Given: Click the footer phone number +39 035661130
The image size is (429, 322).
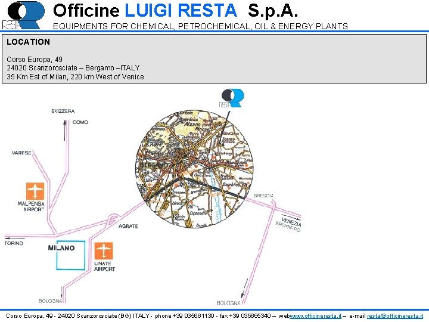Looking at the screenshot, I should [194, 315].
